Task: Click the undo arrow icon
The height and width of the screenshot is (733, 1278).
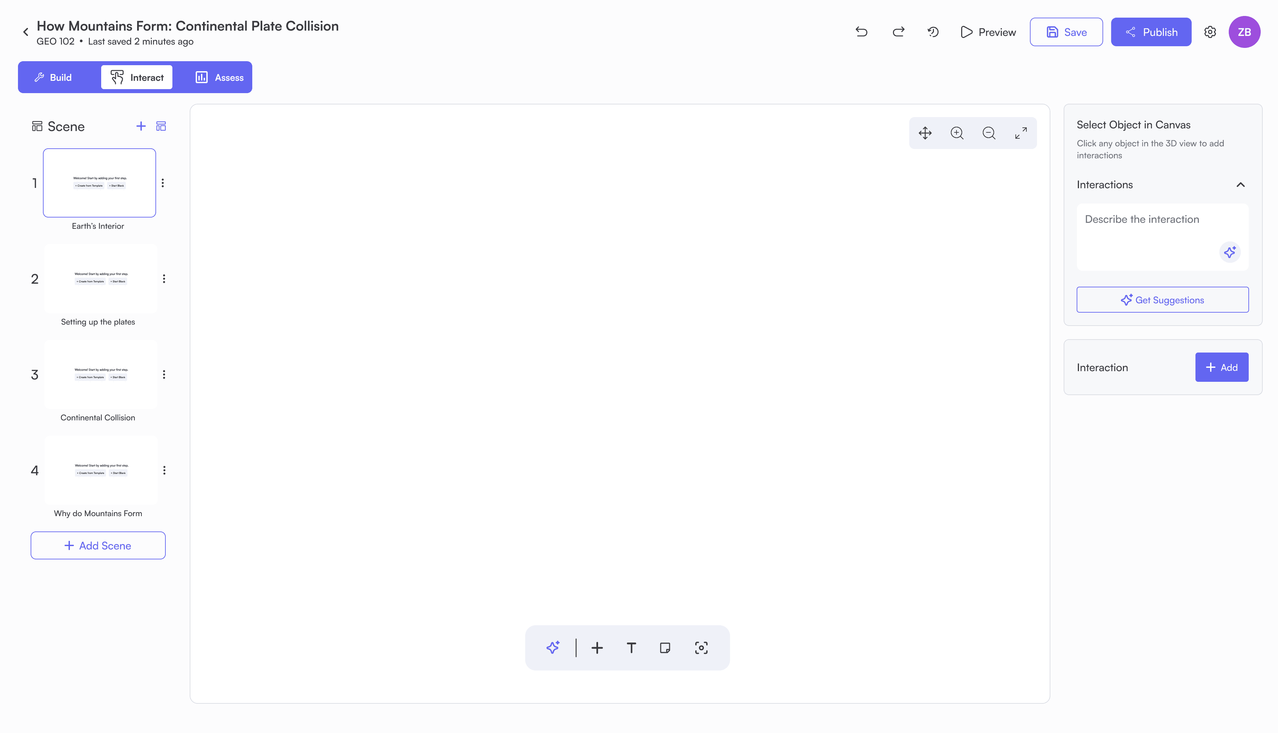Action: point(861,32)
